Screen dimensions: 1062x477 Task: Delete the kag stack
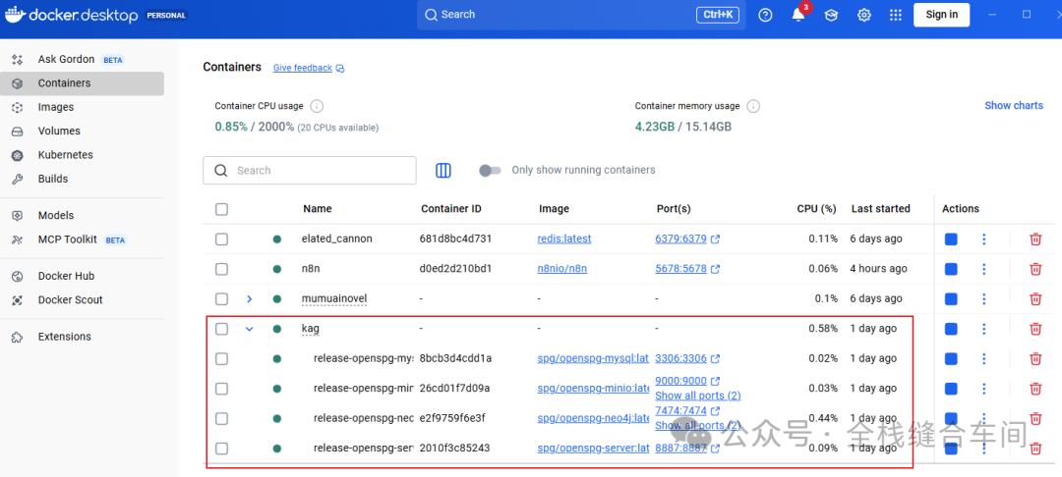click(1035, 329)
